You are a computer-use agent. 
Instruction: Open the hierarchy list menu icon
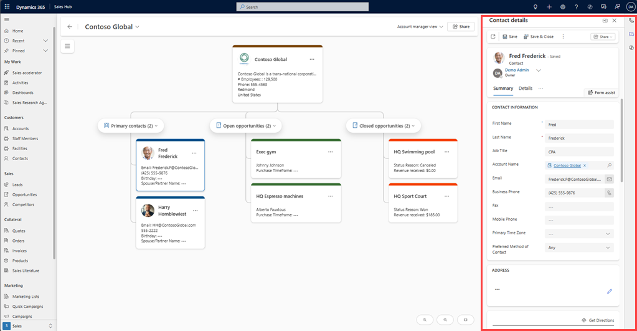67,46
